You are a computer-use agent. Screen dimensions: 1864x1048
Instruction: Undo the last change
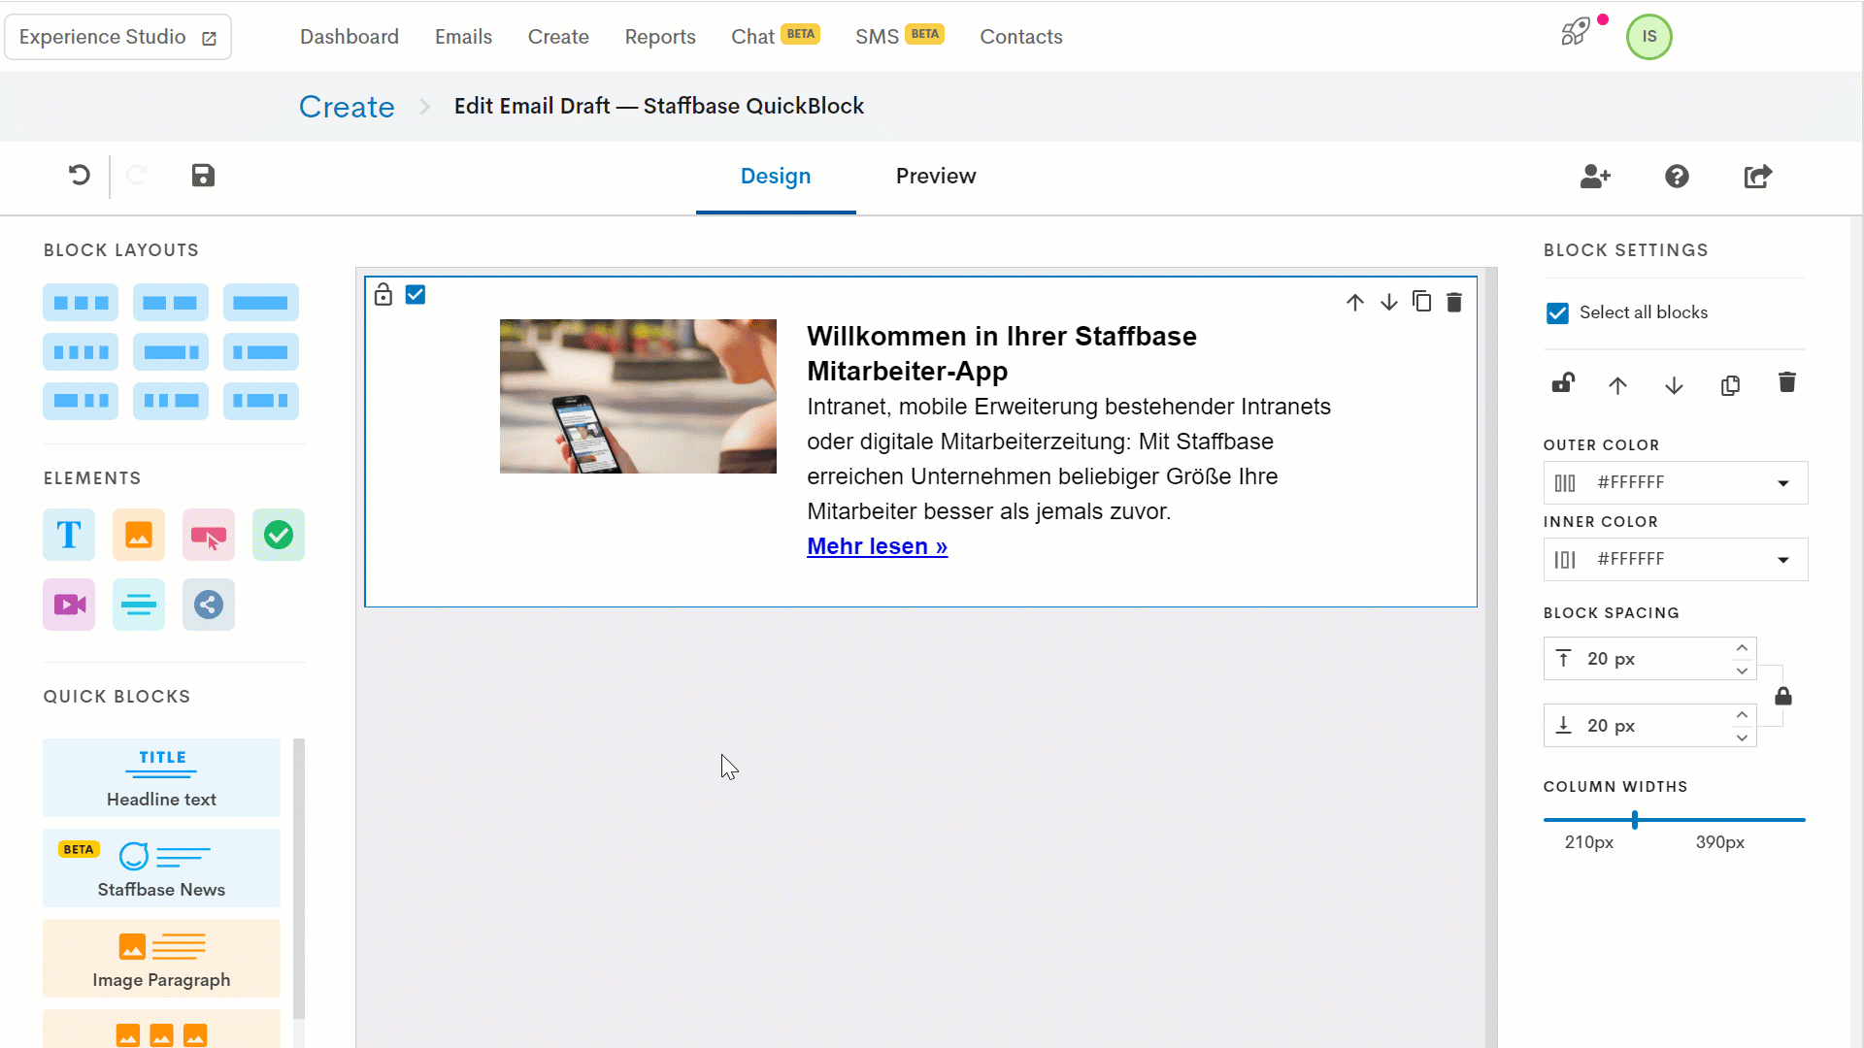80,176
